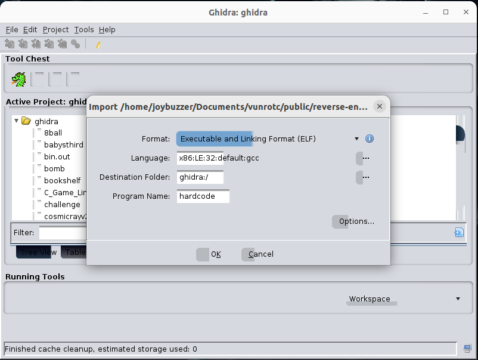
Task: Select the bookshelf file
Action: point(62,181)
